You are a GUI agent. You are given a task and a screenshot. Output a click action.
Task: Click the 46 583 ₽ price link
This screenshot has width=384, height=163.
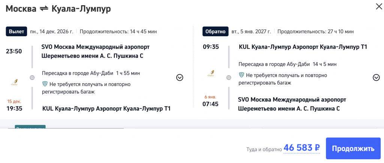302,148
